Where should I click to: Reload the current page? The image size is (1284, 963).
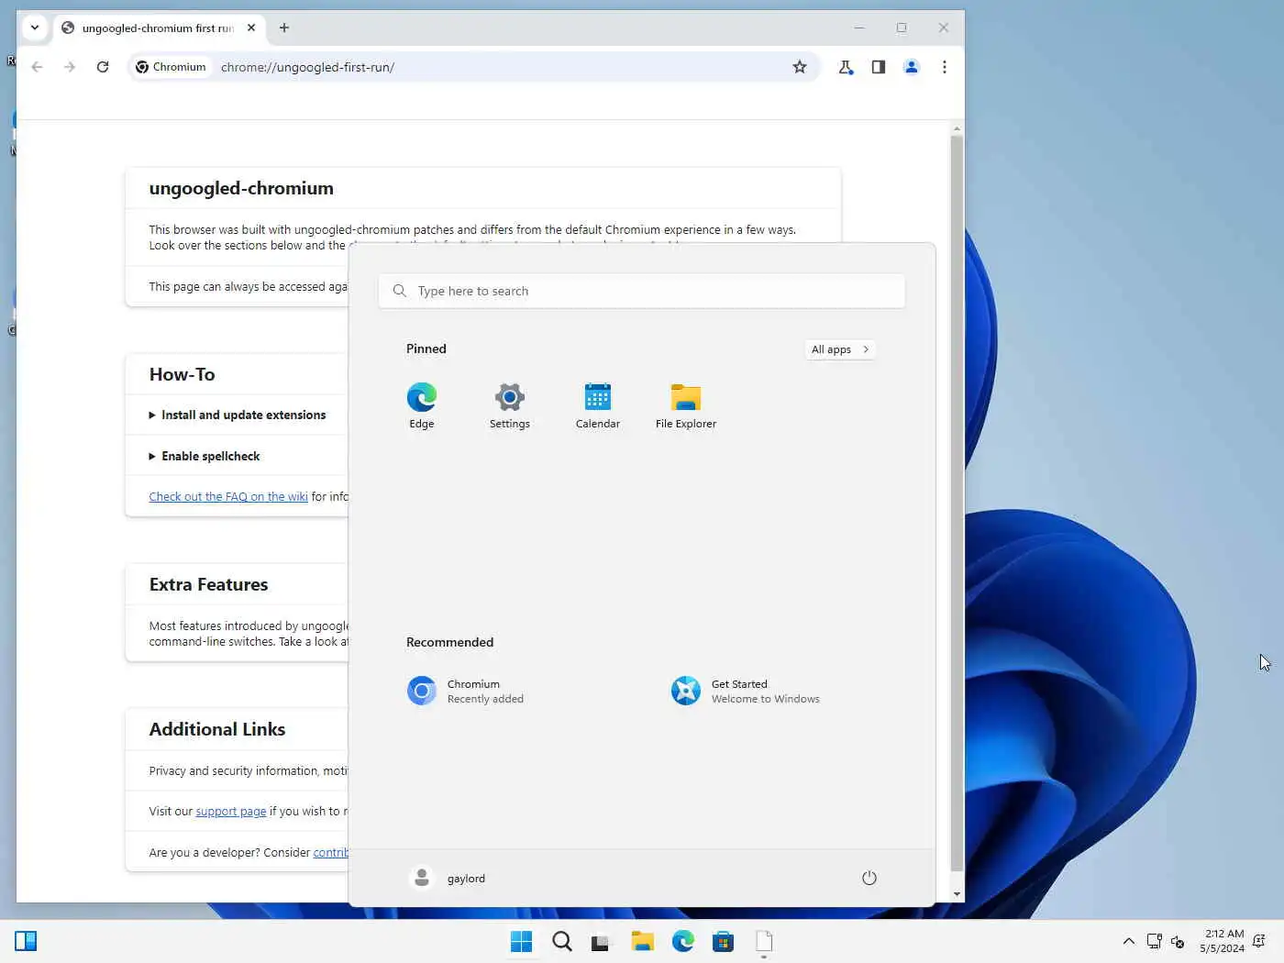[x=103, y=67]
